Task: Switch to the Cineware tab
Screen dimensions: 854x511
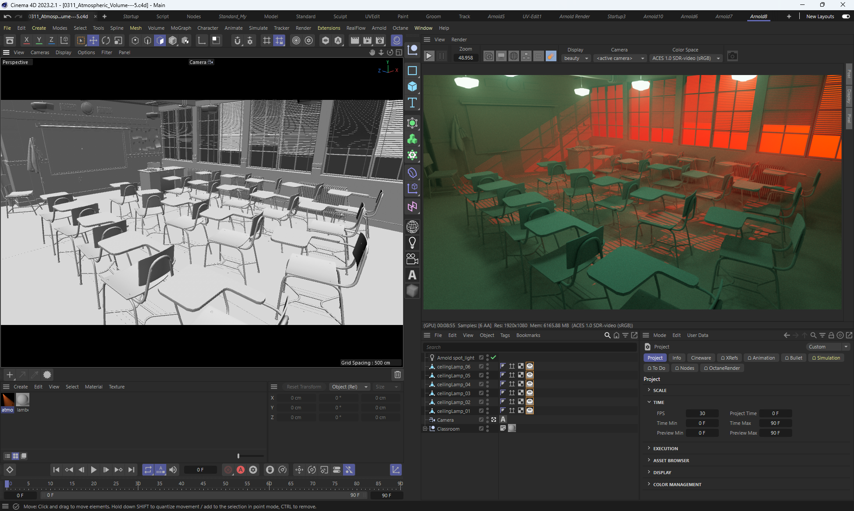Action: [701, 358]
